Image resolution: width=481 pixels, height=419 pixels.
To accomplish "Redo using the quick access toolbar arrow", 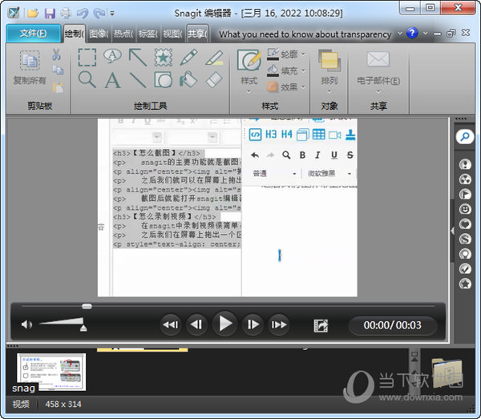I will click(99, 13).
